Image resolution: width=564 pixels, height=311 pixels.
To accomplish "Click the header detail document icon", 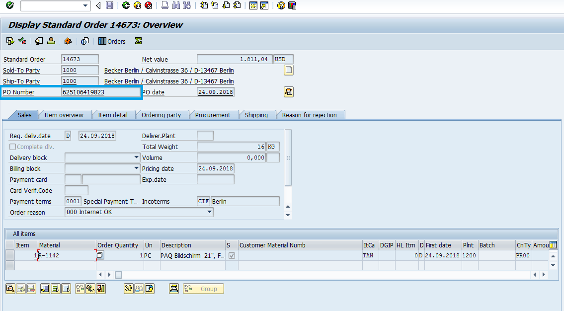I will pyautogui.click(x=289, y=70).
